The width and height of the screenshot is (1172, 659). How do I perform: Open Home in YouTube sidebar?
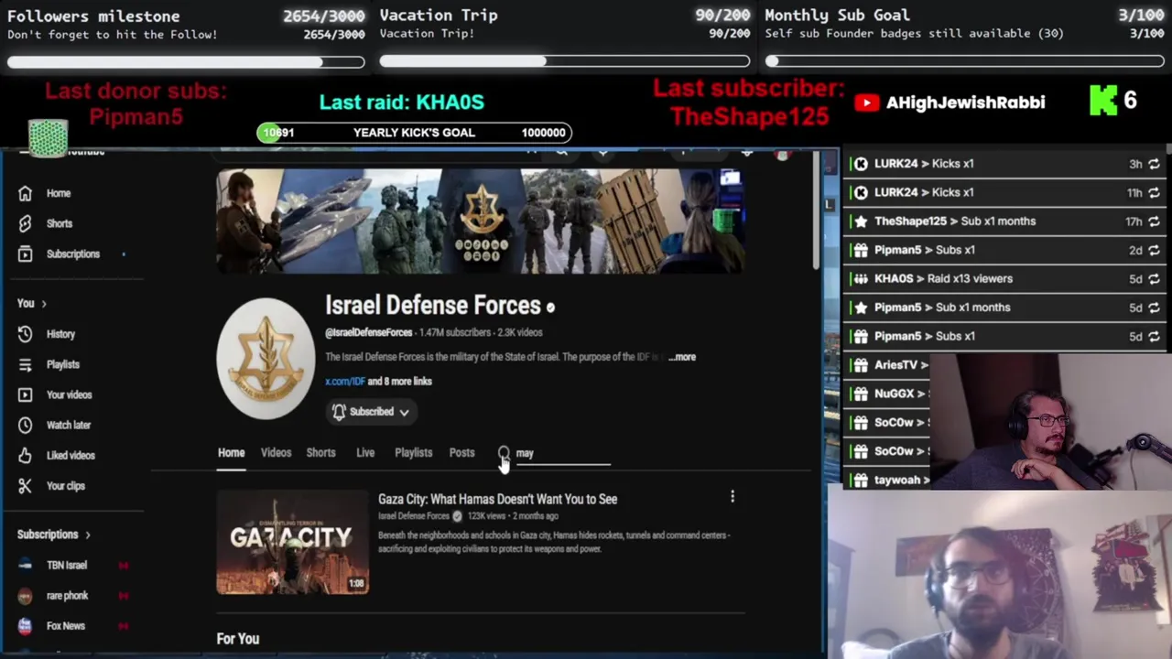coord(58,193)
